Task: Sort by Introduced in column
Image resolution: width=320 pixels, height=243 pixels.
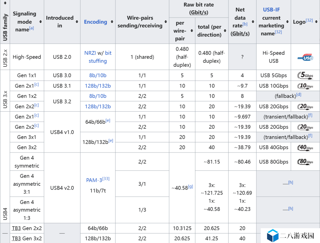Action: point(77,22)
